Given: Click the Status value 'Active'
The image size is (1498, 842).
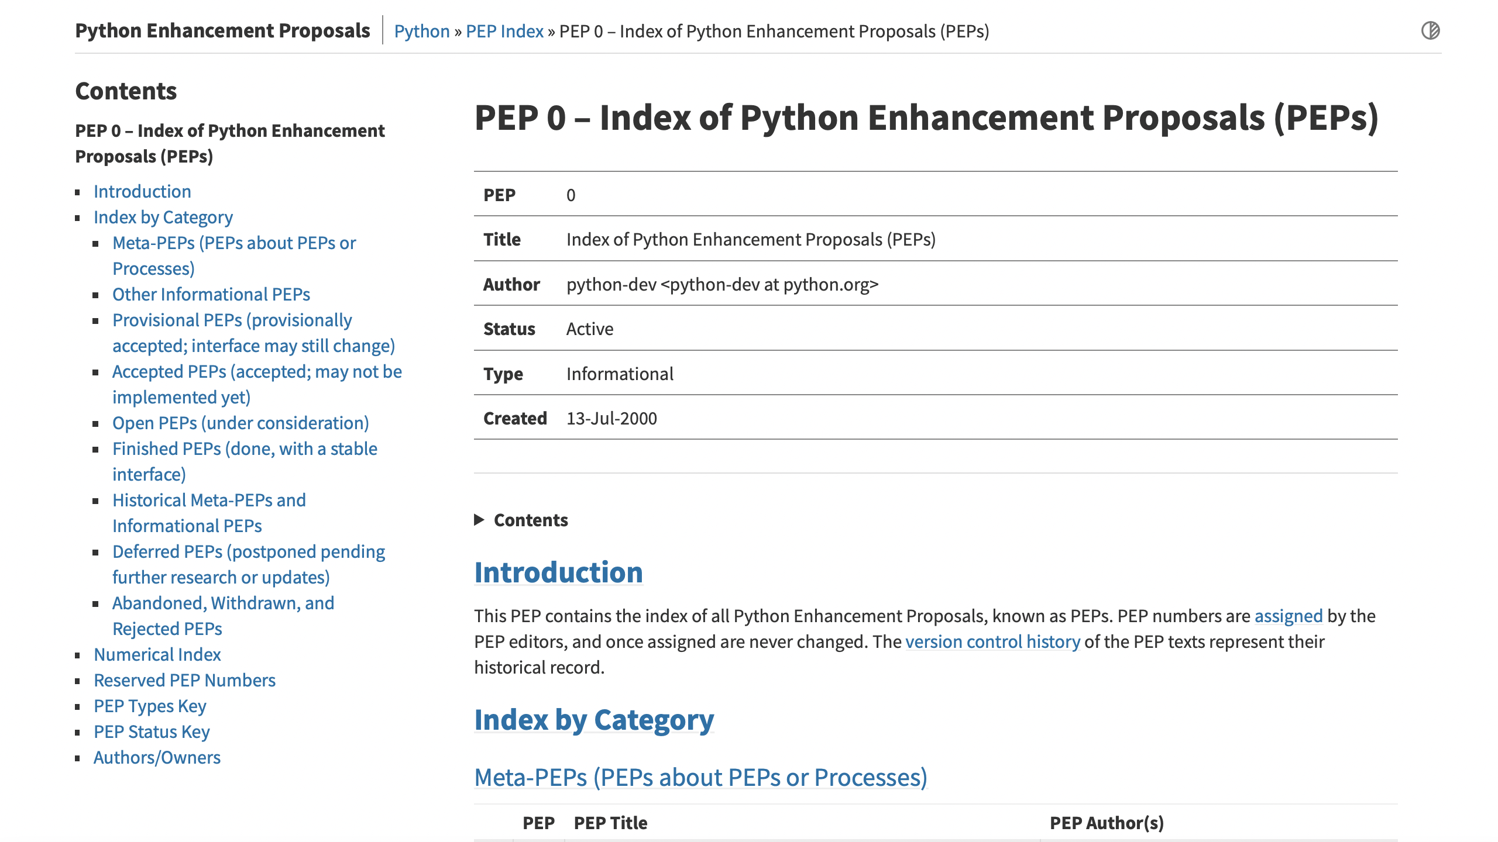Looking at the screenshot, I should tap(590, 329).
